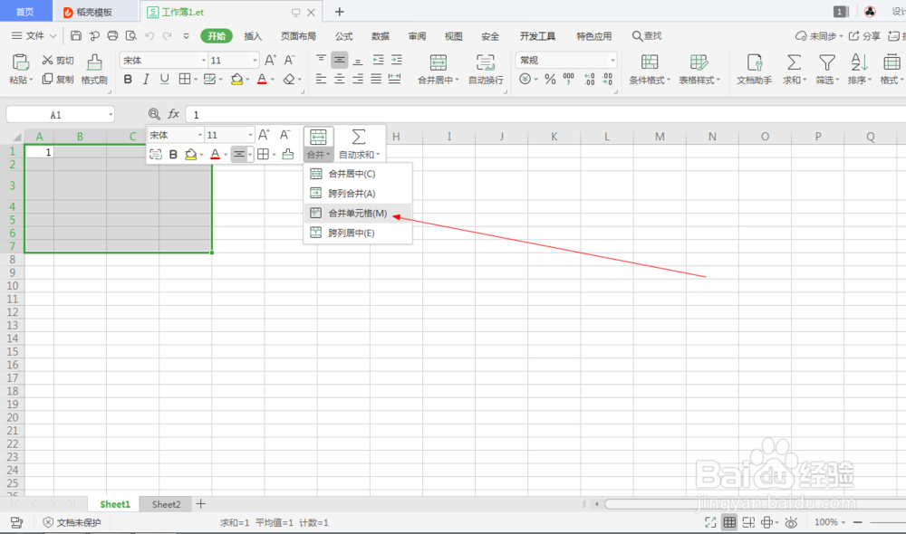
Task: Click the 查找 search button
Action: pyautogui.click(x=647, y=36)
